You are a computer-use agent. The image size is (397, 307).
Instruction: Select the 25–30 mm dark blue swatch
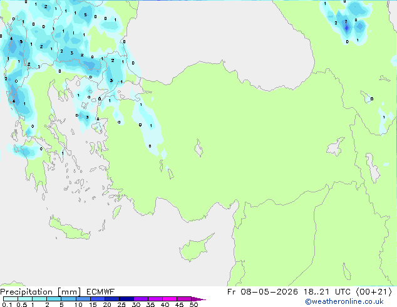tap(126, 299)
